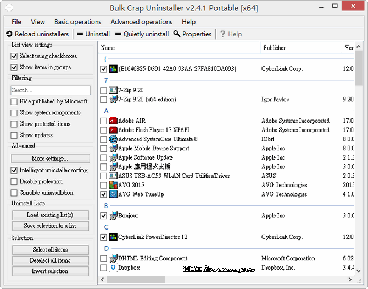368x289 pixels.
Task: Collapse the 'B' group header
Action: tap(106, 206)
